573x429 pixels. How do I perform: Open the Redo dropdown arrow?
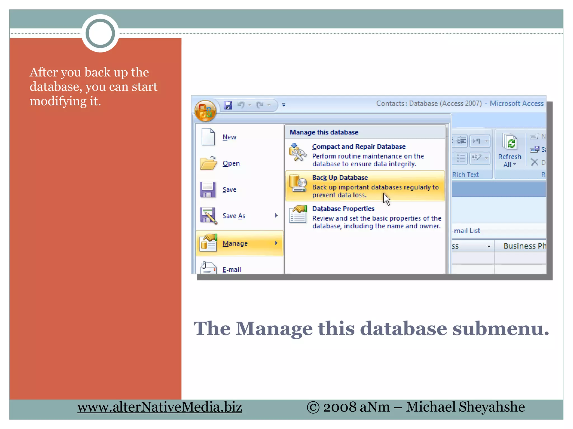(269, 105)
